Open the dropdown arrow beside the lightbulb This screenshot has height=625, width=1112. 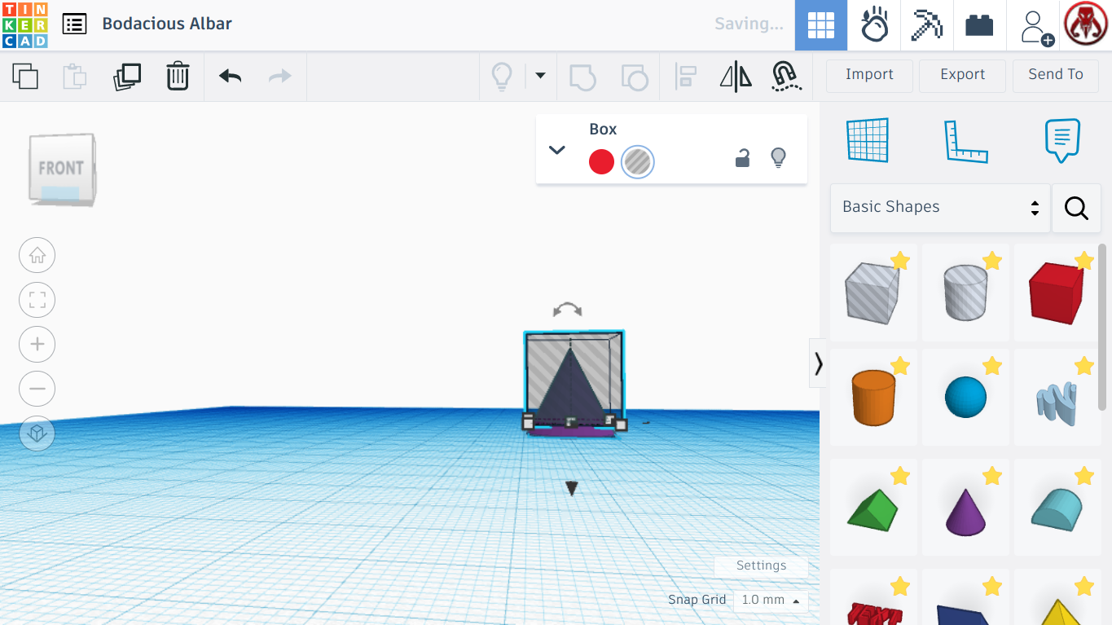[x=540, y=76]
